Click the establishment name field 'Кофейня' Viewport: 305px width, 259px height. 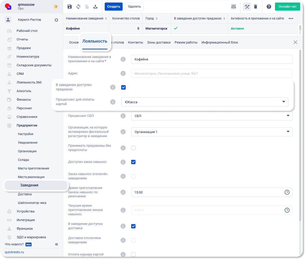click(212, 59)
